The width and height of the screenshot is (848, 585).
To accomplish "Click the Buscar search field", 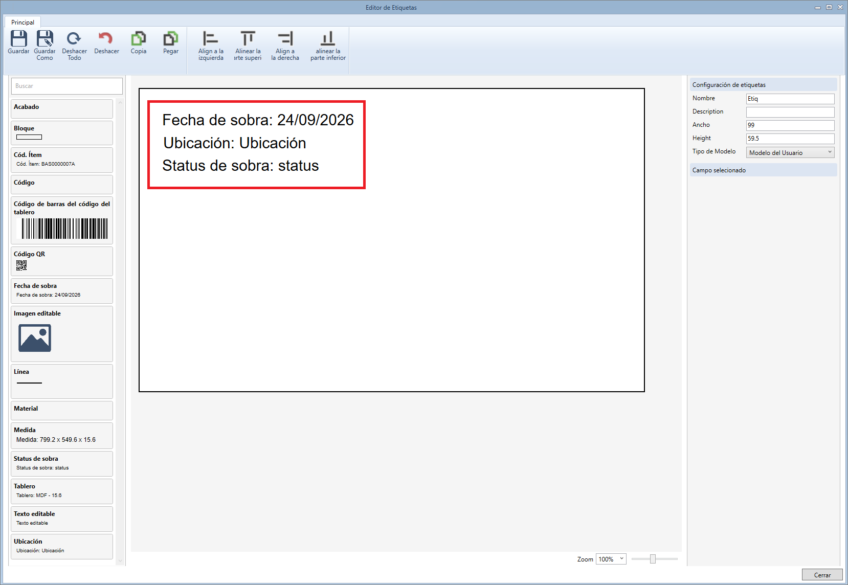I will [x=67, y=86].
